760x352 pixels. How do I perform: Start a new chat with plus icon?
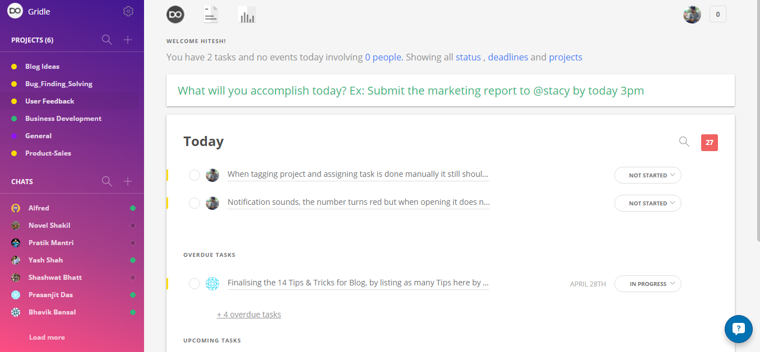point(128,181)
